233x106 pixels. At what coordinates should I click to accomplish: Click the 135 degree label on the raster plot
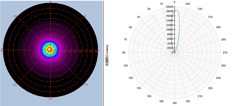[15, 16]
